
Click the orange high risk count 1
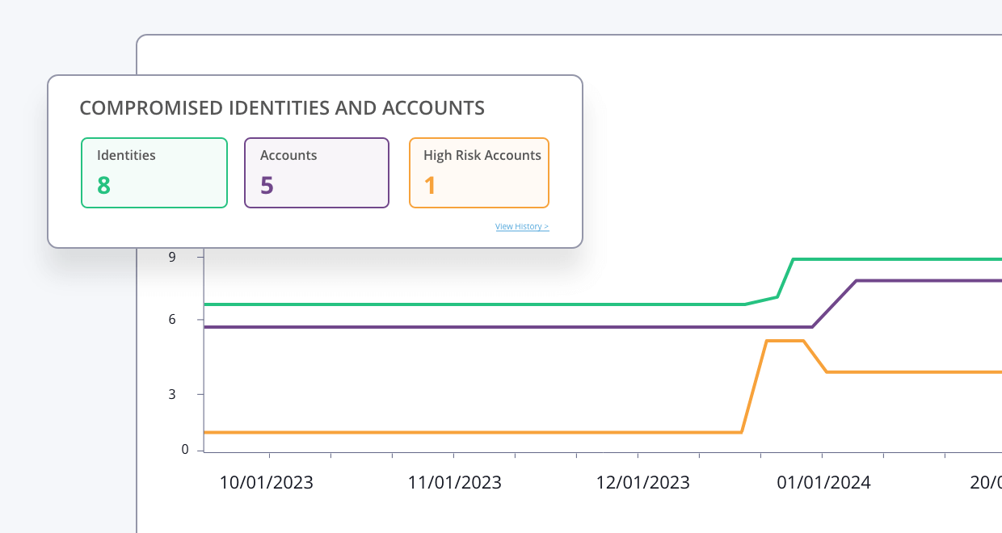430,186
